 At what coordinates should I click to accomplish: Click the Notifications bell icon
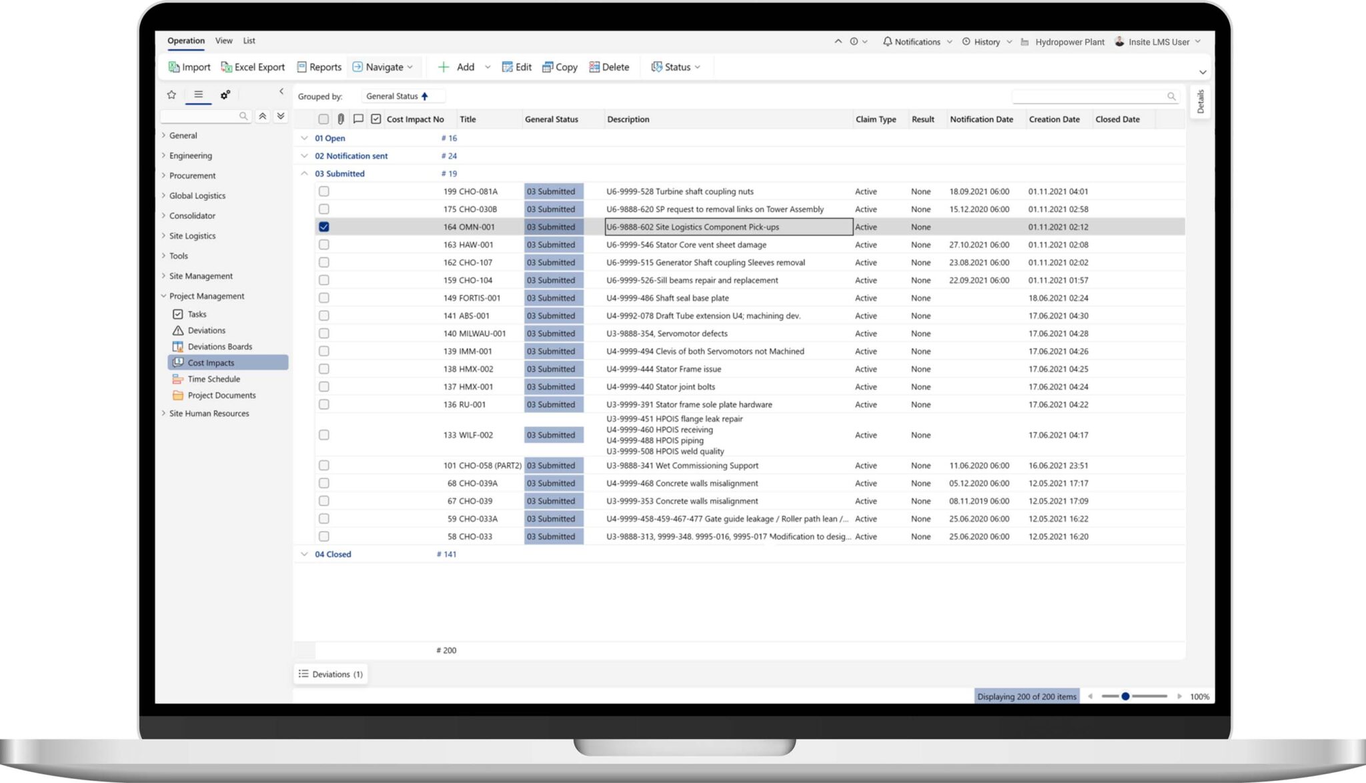[886, 41]
